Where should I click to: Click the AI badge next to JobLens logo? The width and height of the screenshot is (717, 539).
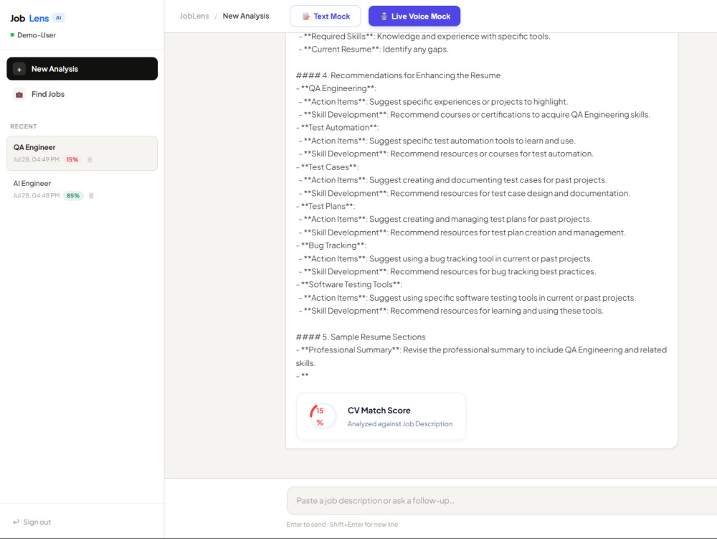[59, 18]
